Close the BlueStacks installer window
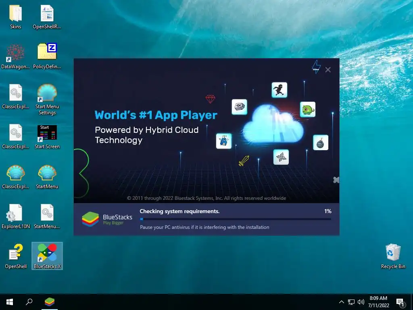This screenshot has width=413, height=310. point(328,69)
